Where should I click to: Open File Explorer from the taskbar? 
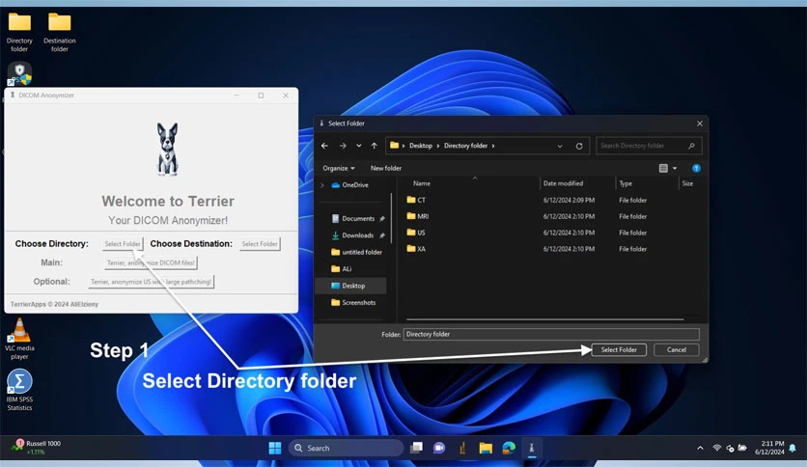click(x=486, y=448)
